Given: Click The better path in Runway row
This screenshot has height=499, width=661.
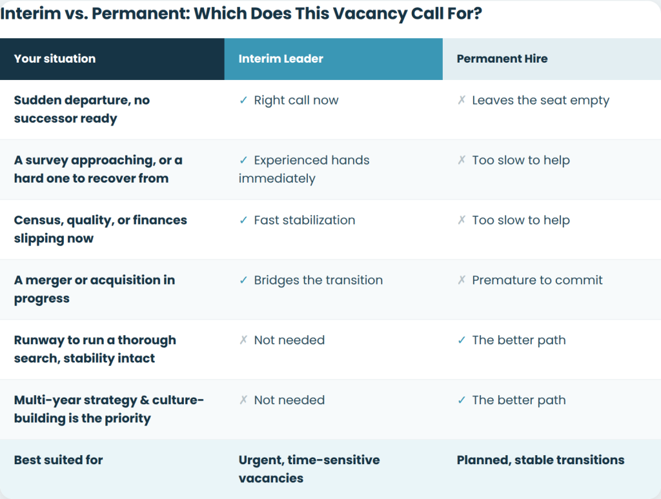Looking at the screenshot, I should click(x=519, y=340).
